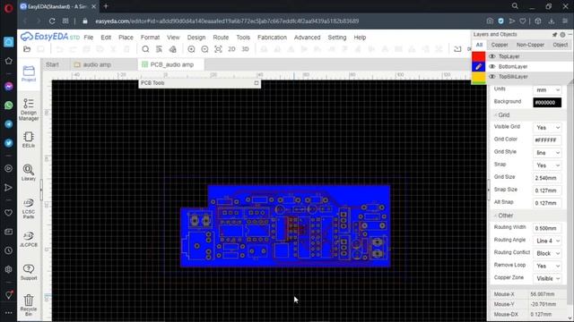The width and height of the screenshot is (574, 322).
Task: Open Layers and Objects settings gear
Action: pos(562,35)
